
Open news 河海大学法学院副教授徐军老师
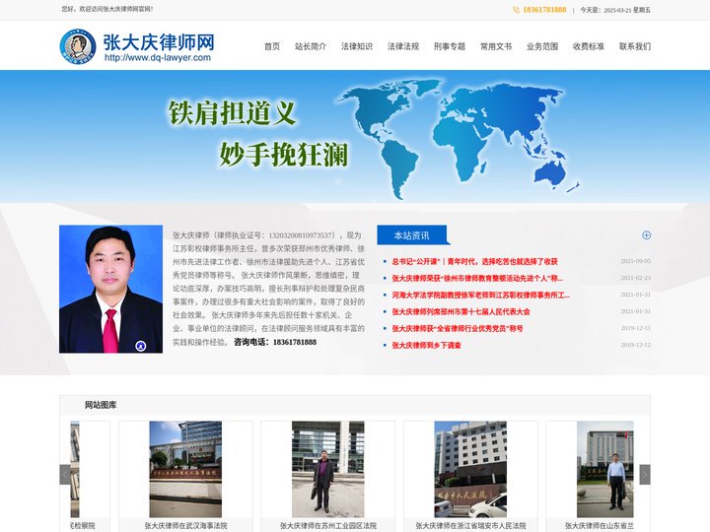481,295
